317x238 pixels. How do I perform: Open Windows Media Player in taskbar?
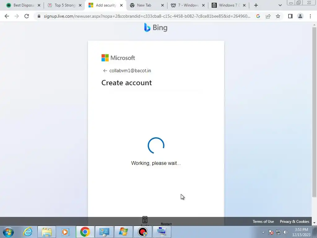click(65, 232)
